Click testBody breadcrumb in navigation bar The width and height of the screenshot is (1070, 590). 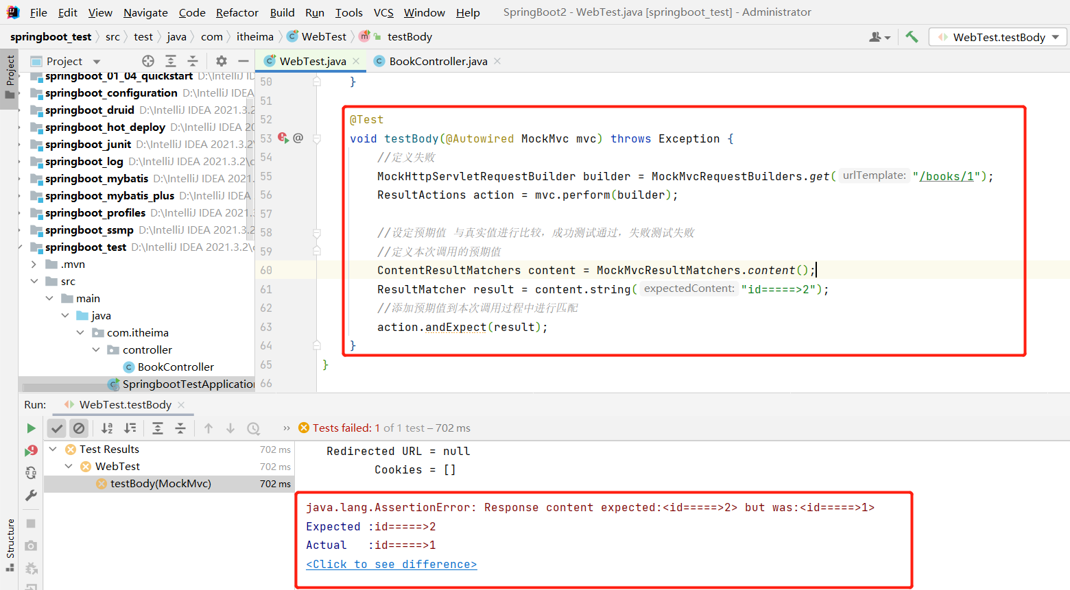click(409, 37)
